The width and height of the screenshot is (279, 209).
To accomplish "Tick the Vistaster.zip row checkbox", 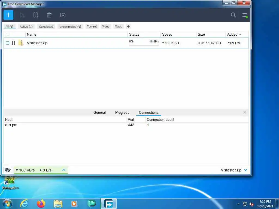I will (7, 43).
